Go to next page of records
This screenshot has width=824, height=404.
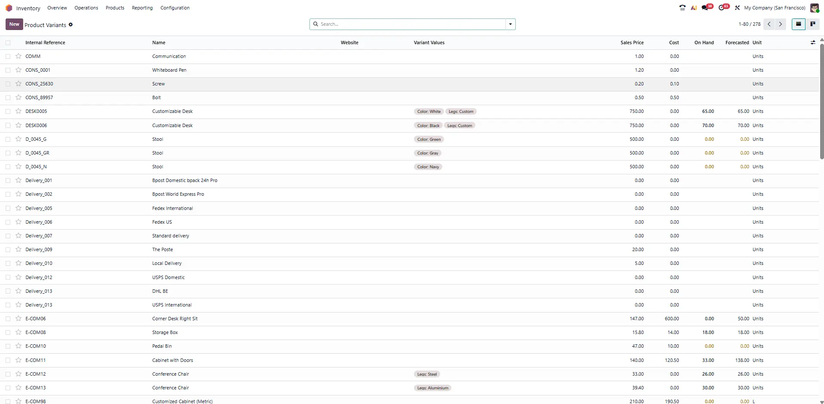point(780,24)
